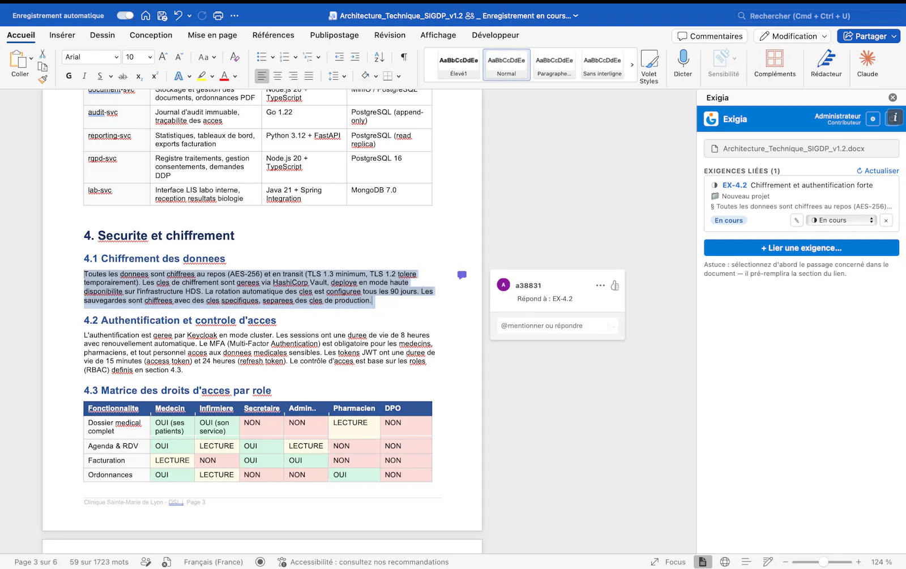The height and width of the screenshot is (569, 906).
Task: Click the Actualiser link in Exigia
Action: coord(878,170)
